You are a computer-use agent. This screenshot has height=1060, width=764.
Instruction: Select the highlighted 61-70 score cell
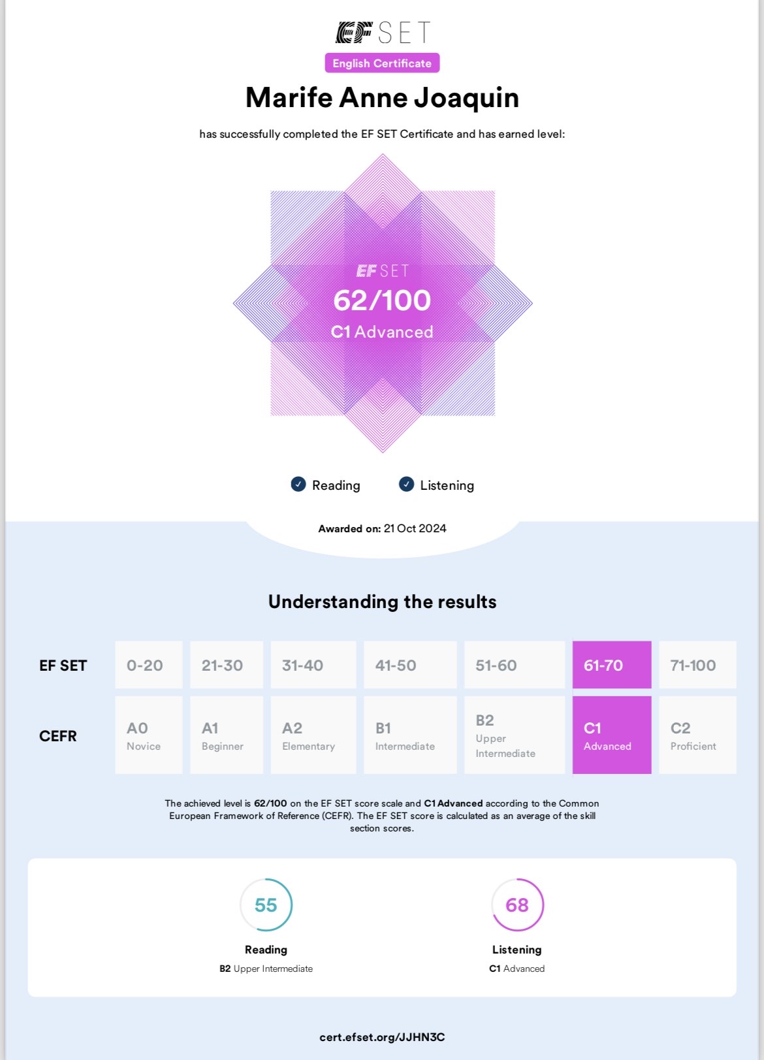612,665
